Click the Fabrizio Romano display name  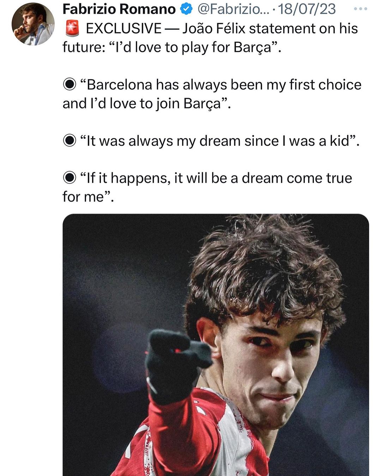tap(119, 9)
